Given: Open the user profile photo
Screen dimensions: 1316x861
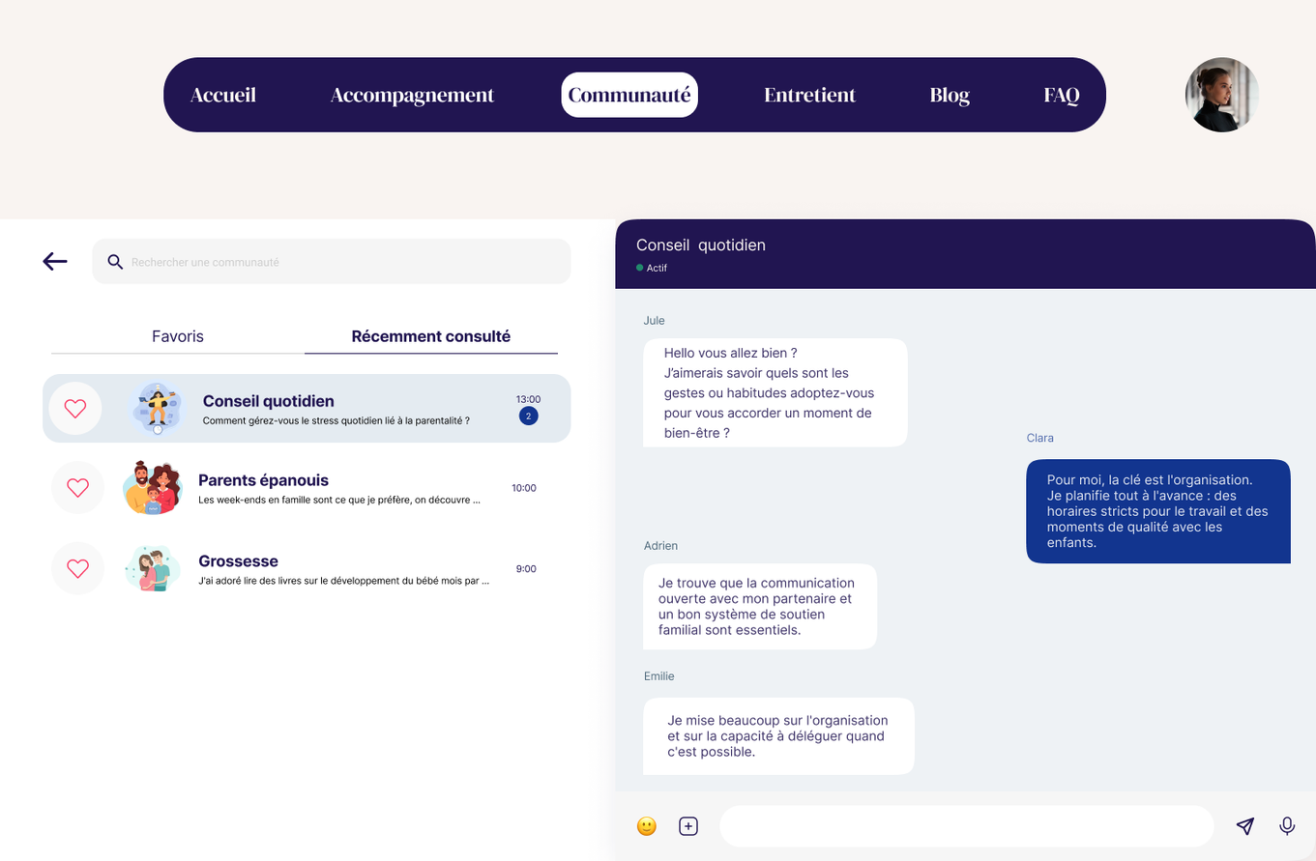Looking at the screenshot, I should 1222,95.
